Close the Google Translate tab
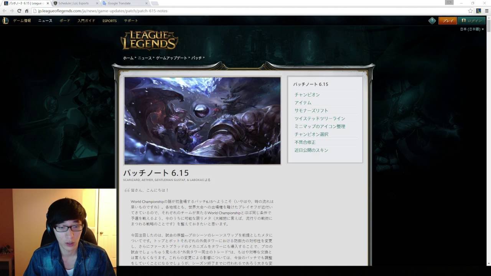The width and height of the screenshot is (491, 276). tap(147, 3)
